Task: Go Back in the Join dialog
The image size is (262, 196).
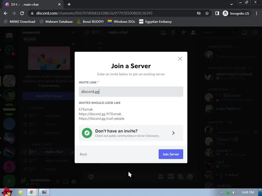Action: pos(83,154)
